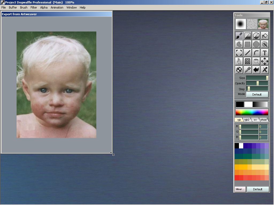Select the paintbrush tool
The width and height of the screenshot is (274, 205).
[239, 36]
